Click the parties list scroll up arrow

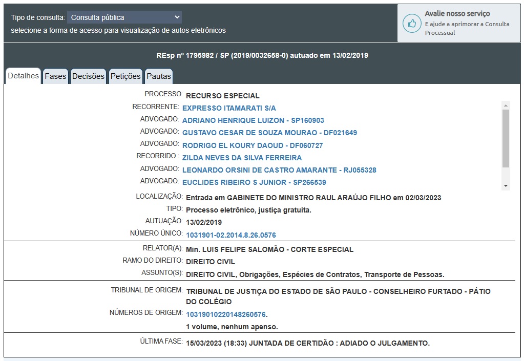(506, 105)
